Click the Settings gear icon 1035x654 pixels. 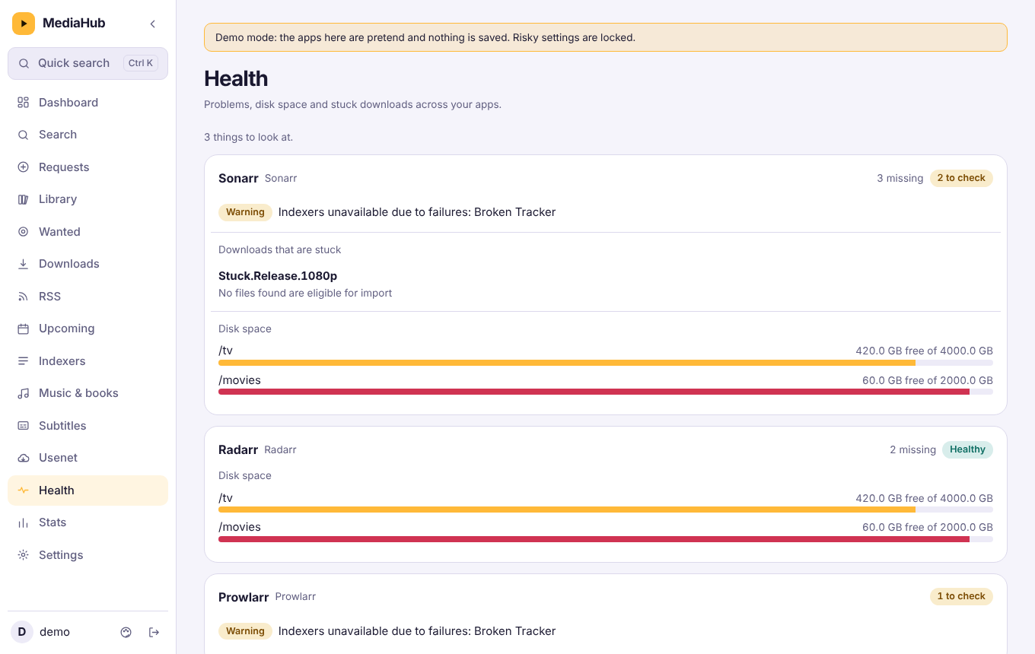point(23,555)
